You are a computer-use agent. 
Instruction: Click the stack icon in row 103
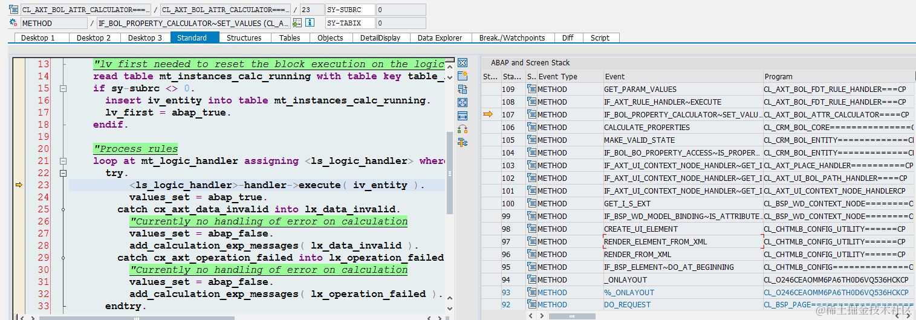(532, 165)
